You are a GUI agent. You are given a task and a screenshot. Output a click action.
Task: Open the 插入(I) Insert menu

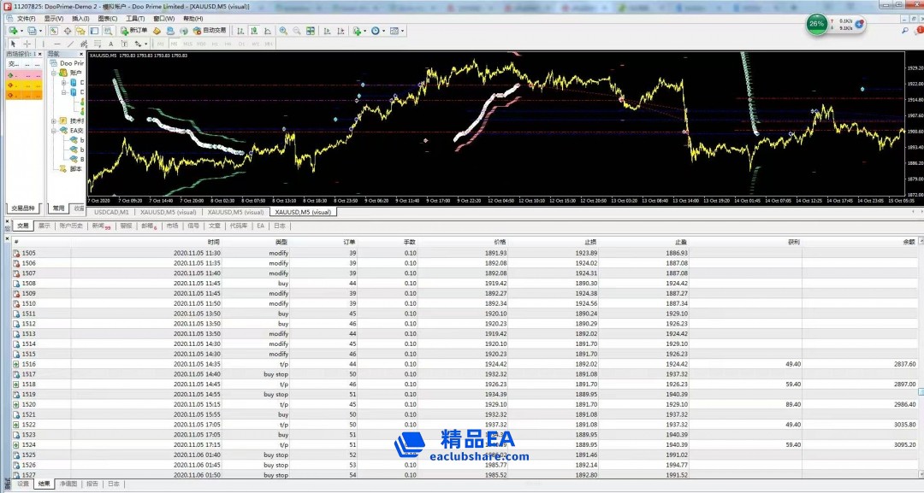pyautogui.click(x=80, y=18)
